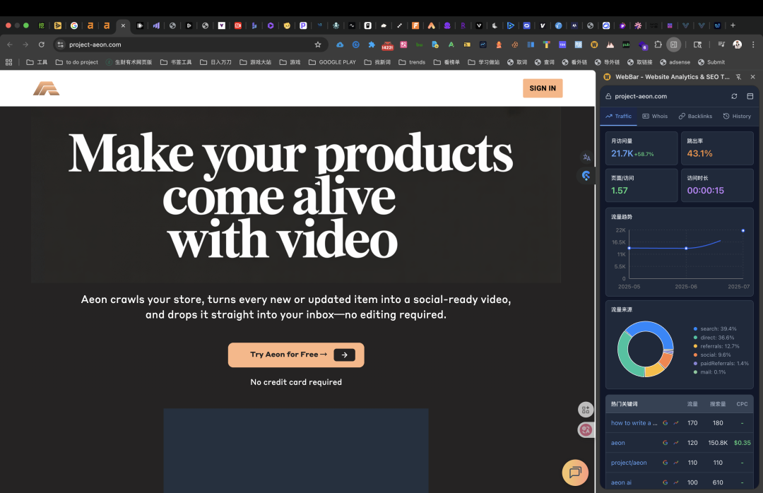Switch to the Backlinks tab
Screen dimensions: 763x493
[695, 117]
